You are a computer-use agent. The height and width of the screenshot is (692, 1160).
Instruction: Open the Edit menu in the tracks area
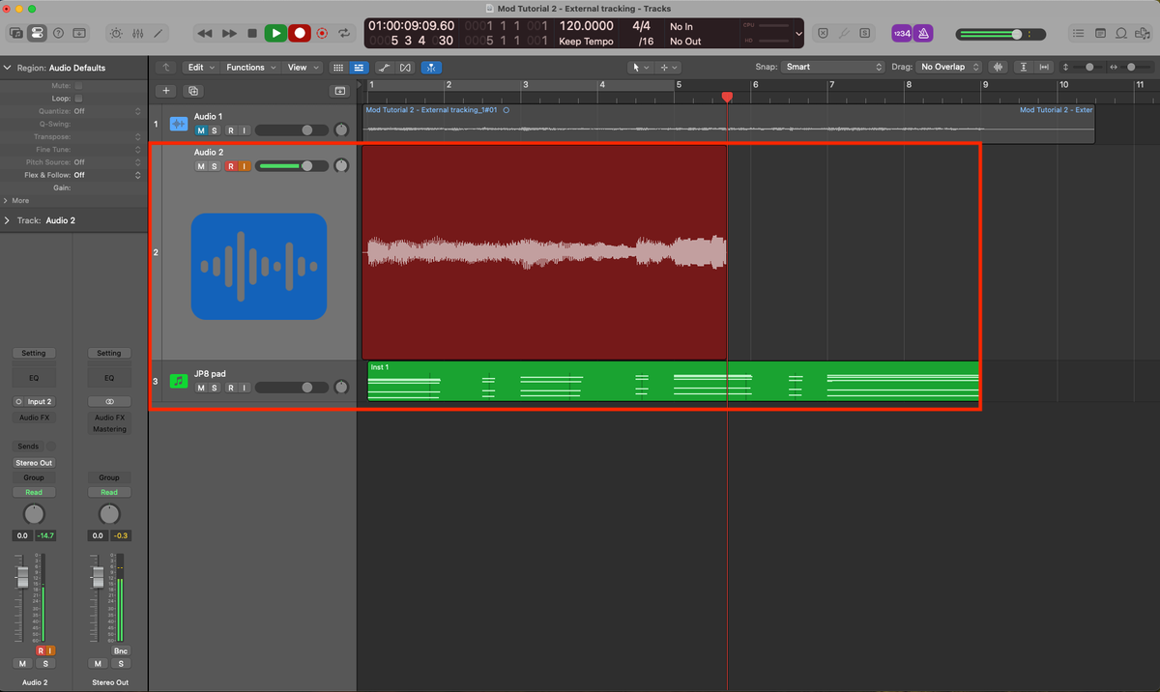[199, 67]
